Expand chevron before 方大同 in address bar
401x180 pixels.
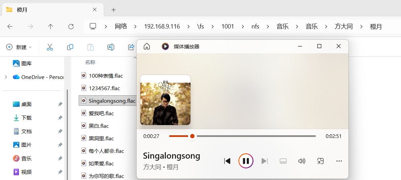[x=326, y=26]
